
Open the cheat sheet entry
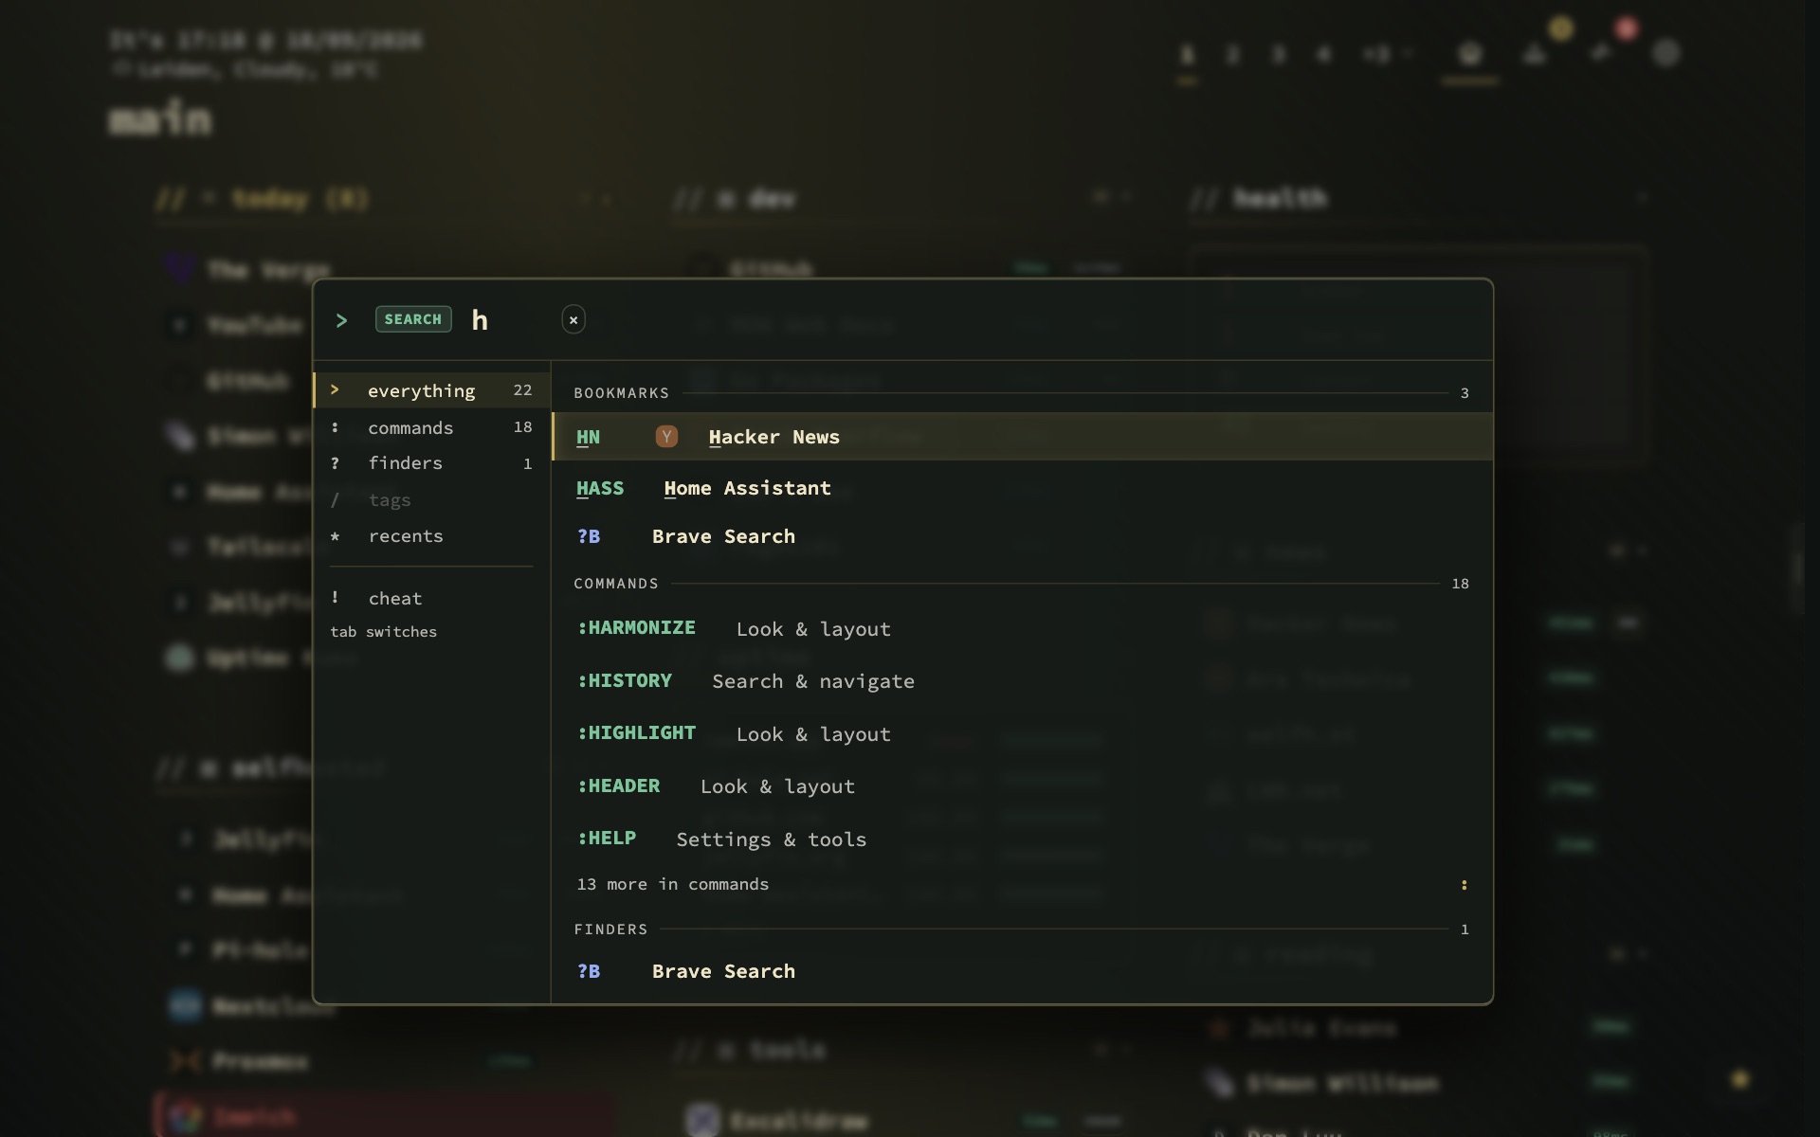pos(431,599)
